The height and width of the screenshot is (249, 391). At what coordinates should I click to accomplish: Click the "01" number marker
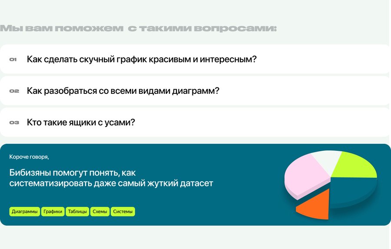[x=13, y=60]
